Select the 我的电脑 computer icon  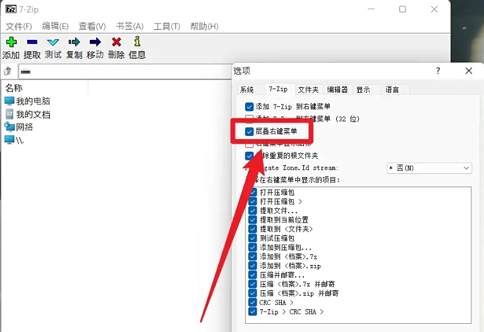point(9,101)
